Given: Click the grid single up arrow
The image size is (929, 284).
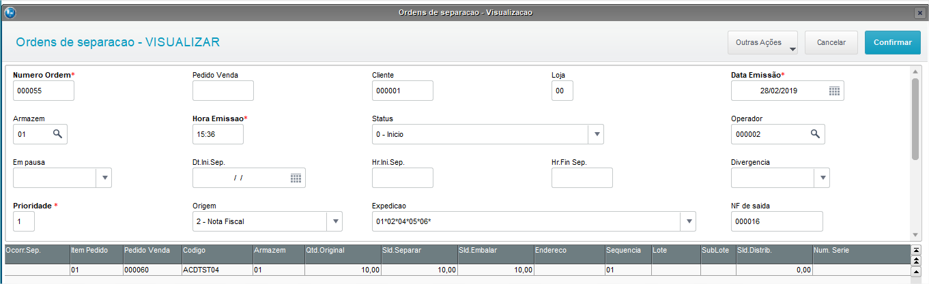Looking at the screenshot, I should 916,271.
